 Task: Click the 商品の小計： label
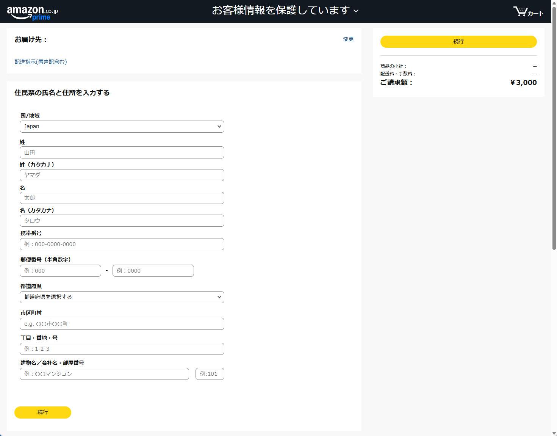pyautogui.click(x=393, y=66)
